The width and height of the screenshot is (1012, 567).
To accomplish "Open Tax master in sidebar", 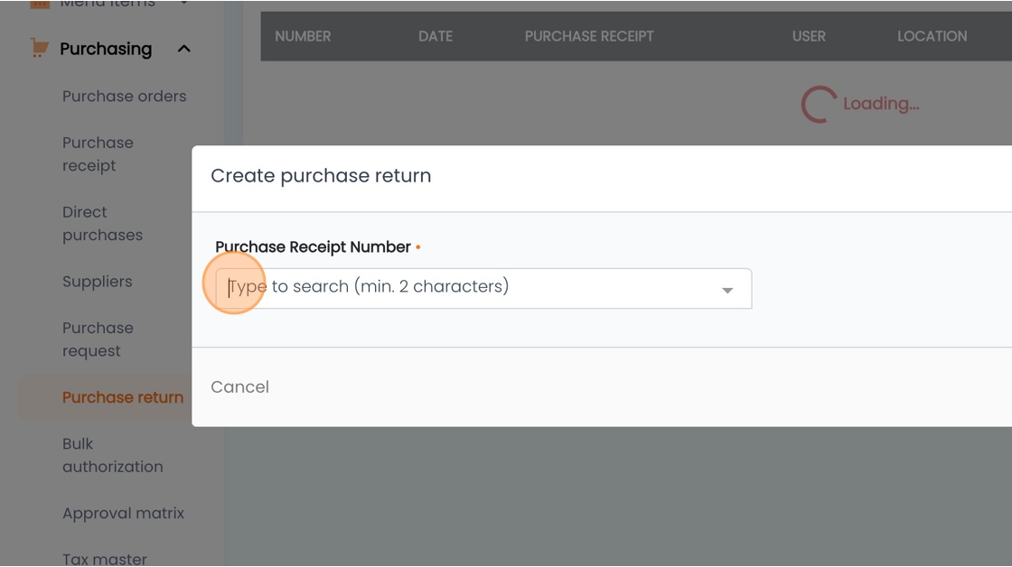I will [105, 559].
